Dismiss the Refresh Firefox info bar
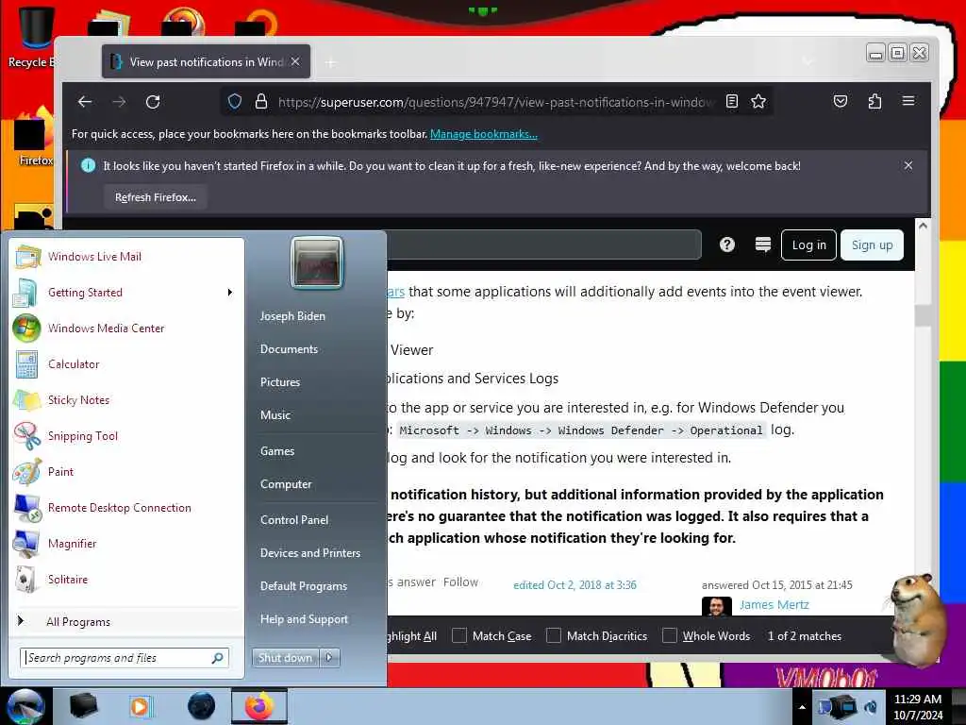The image size is (966, 725). click(908, 165)
